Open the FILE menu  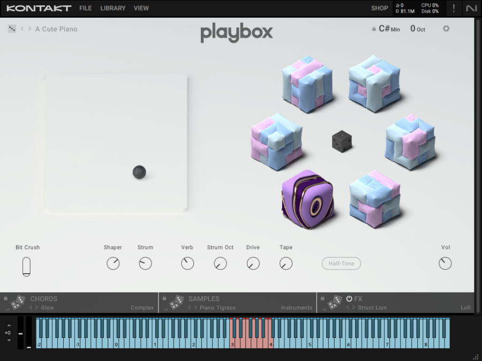coord(85,8)
